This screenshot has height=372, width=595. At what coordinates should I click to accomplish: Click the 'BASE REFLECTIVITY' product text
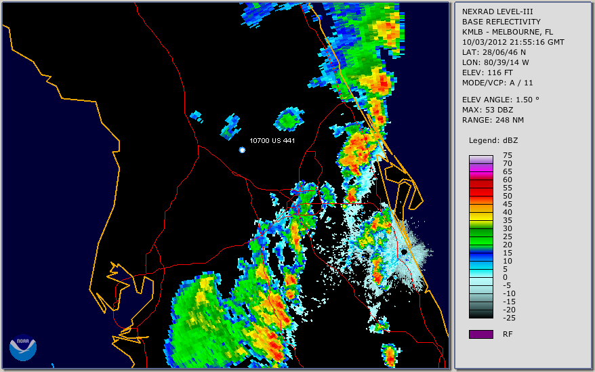pyautogui.click(x=501, y=22)
